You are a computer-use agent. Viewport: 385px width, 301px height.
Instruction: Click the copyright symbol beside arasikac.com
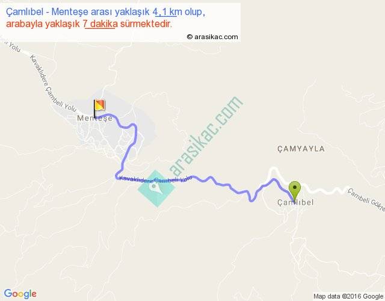click(189, 37)
